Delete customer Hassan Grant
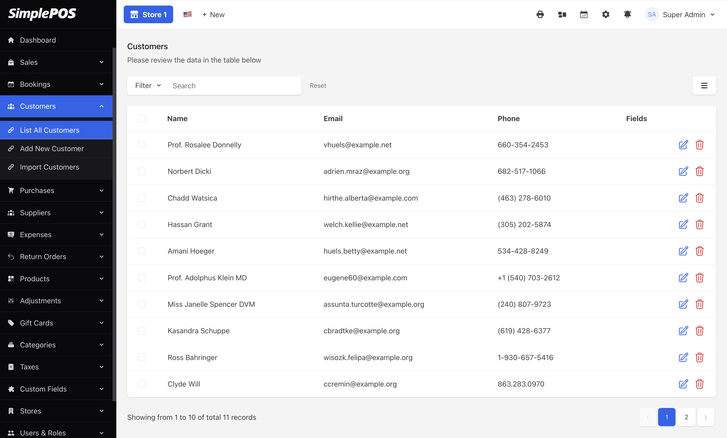727x438 pixels. point(699,225)
